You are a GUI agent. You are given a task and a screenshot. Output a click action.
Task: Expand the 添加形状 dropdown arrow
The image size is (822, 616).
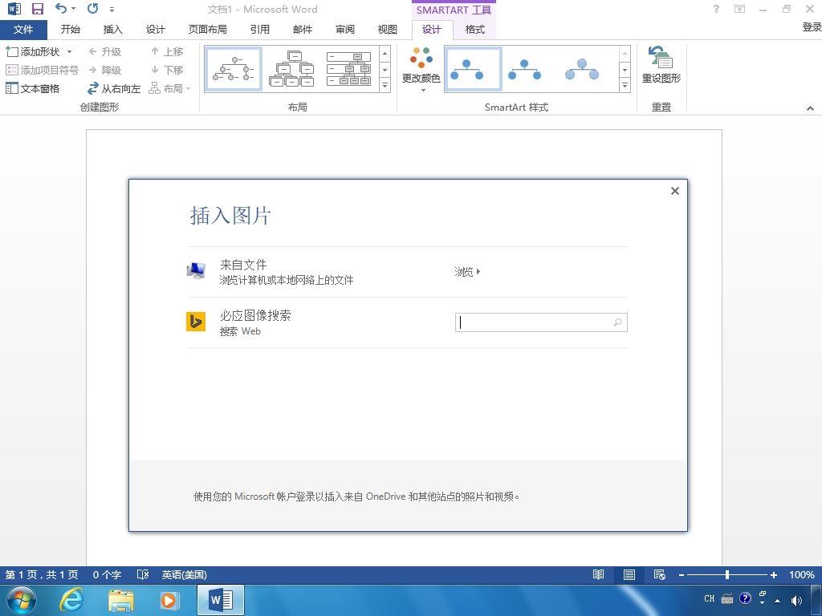point(69,52)
